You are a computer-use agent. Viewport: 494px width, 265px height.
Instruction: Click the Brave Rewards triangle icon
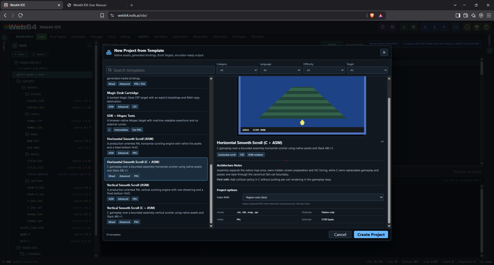(x=381, y=15)
